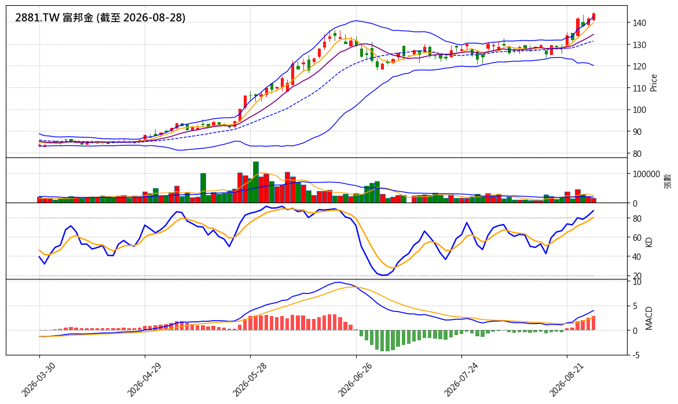The height and width of the screenshot is (404, 678).
Task: Click the 140 price tick label
Action: click(639, 23)
